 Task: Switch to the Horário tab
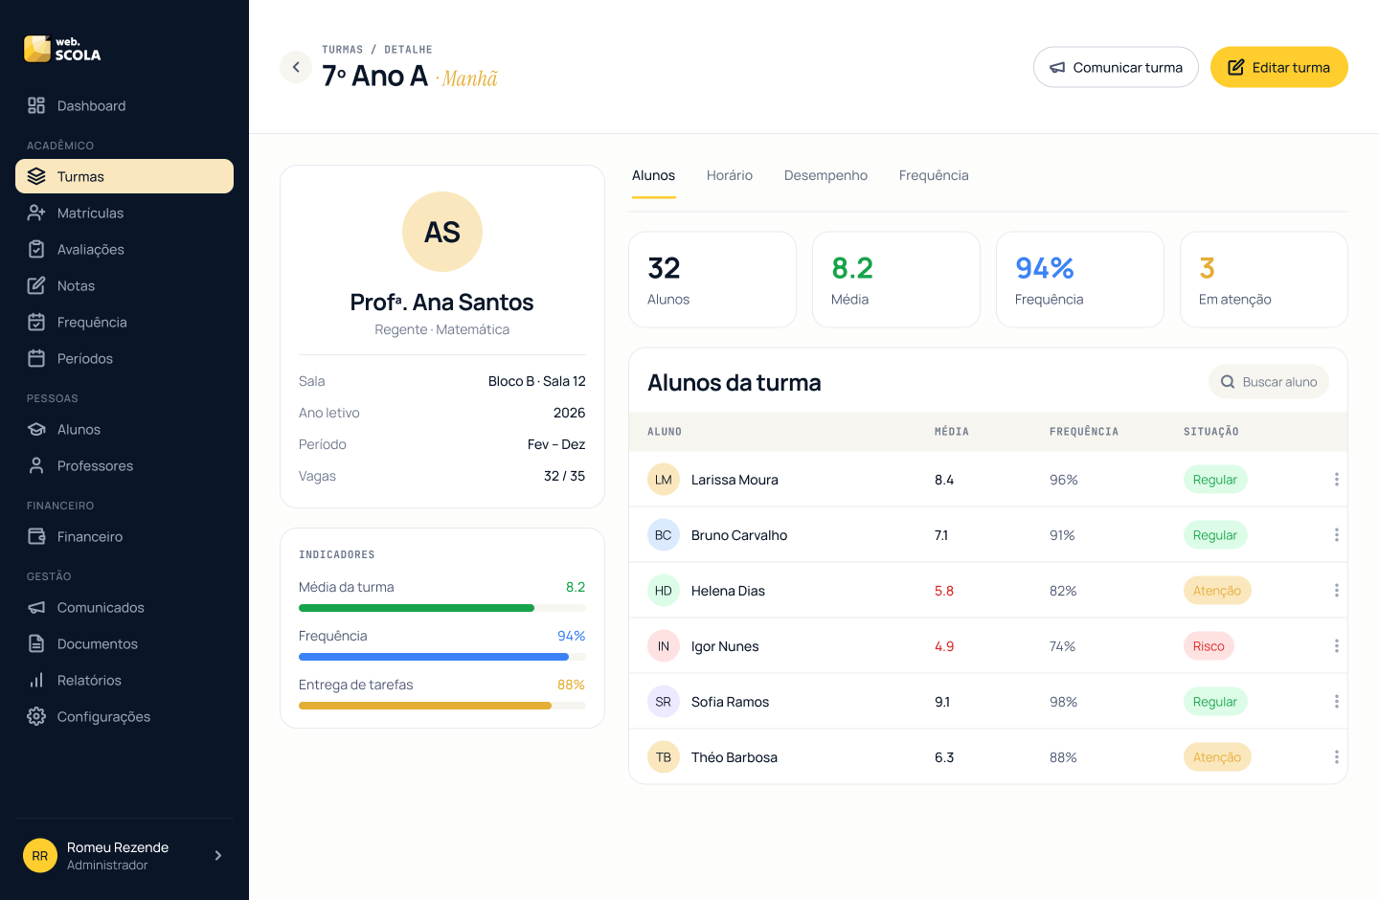coord(730,175)
